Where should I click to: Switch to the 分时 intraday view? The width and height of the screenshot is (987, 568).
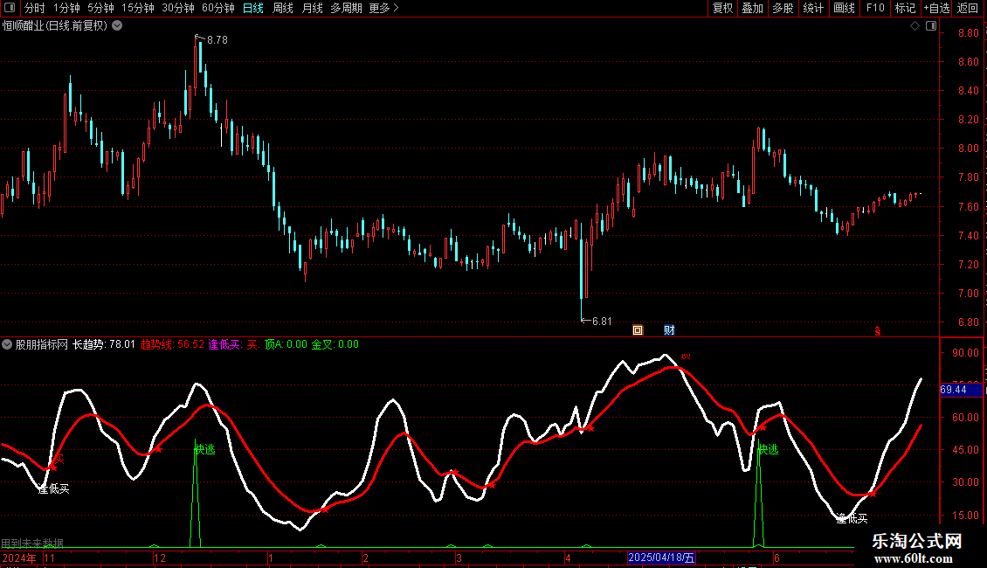(35, 8)
